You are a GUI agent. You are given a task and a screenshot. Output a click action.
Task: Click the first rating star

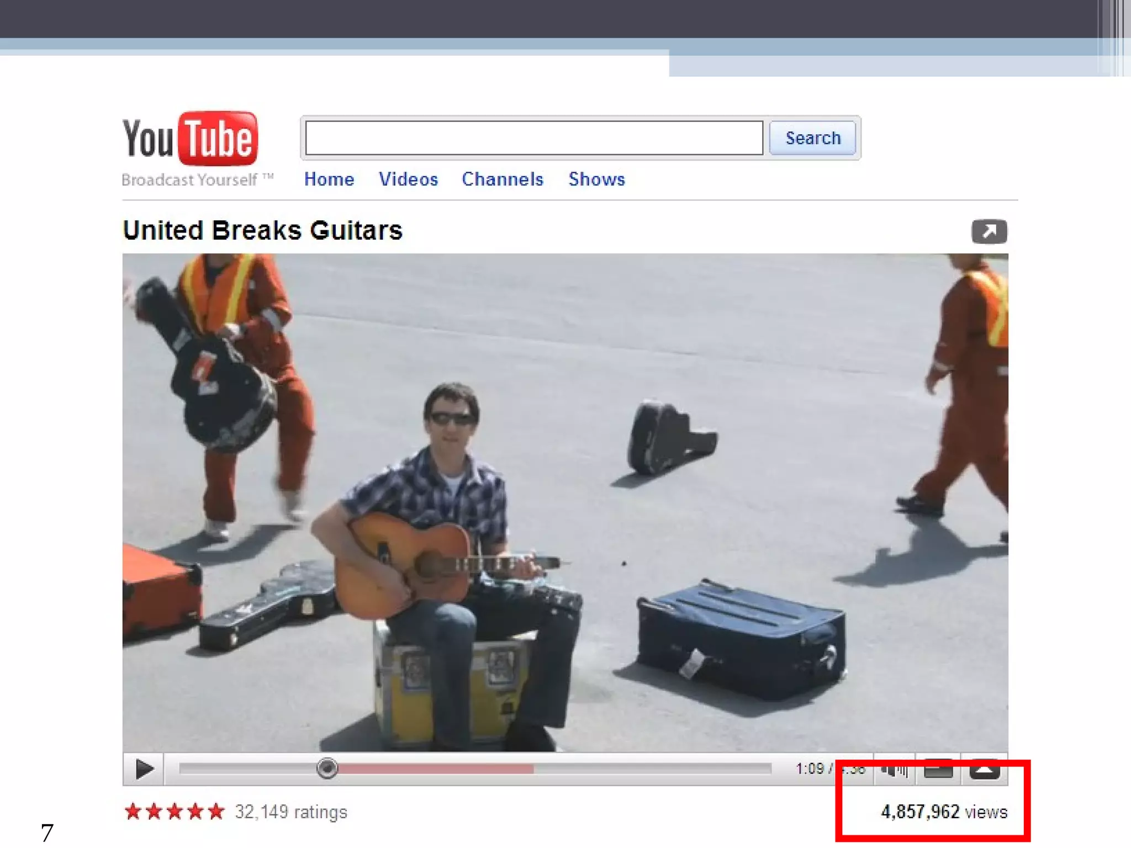[133, 812]
